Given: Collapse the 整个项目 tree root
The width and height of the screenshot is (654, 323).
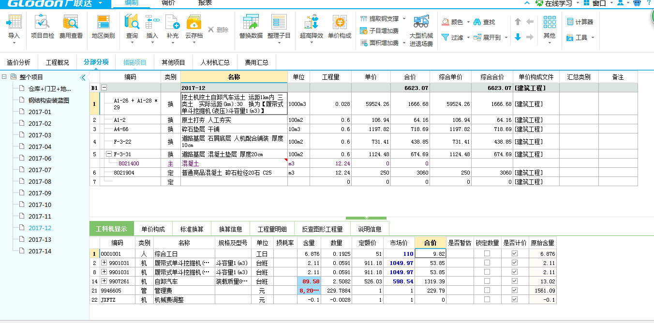Looking at the screenshot, I should (4, 77).
